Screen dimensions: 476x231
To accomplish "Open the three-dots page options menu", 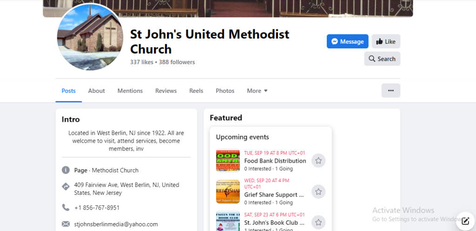I will 390,91.
